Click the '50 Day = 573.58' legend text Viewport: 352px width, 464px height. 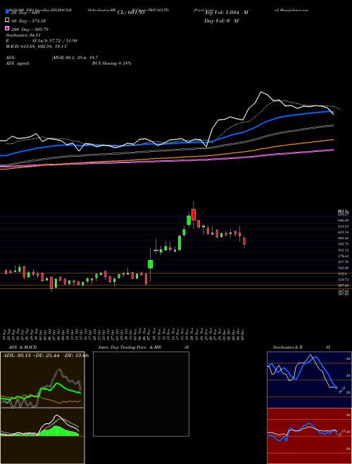click(28, 20)
